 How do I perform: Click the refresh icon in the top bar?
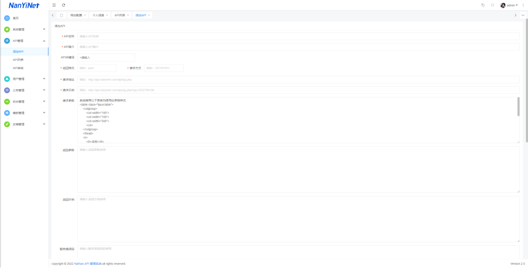coord(63,5)
